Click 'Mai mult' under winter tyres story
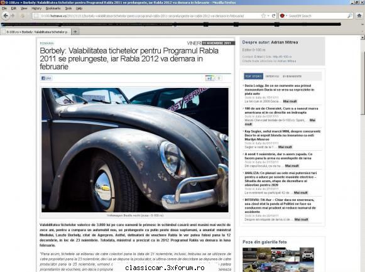The image size is (365, 272). [291, 166]
